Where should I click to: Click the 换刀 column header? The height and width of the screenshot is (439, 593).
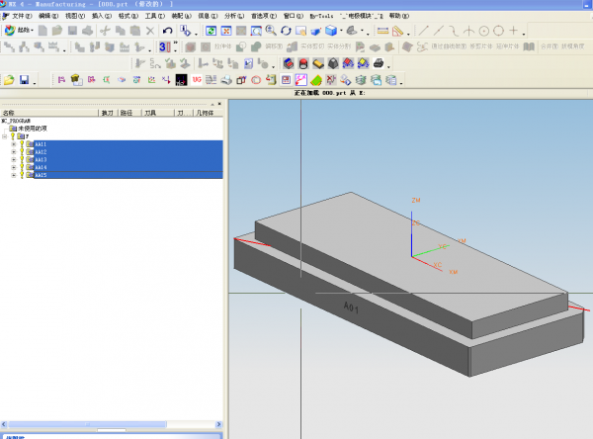108,113
